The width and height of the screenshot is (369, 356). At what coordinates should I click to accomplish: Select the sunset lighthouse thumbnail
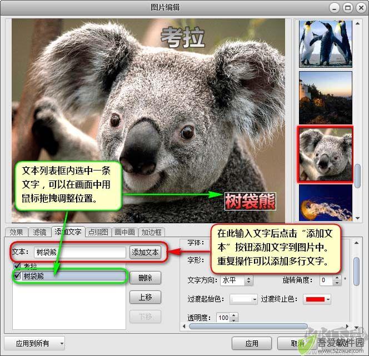tap(326, 98)
